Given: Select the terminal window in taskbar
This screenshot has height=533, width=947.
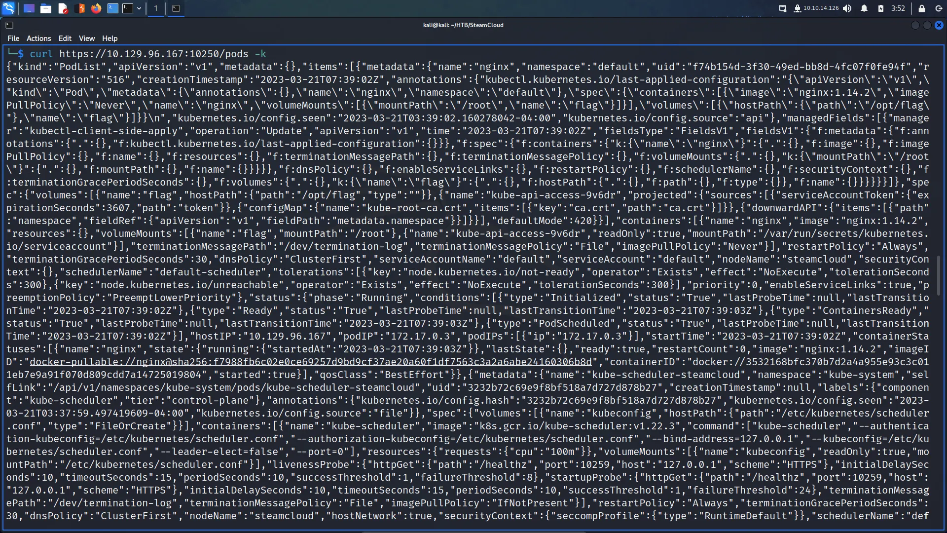Looking at the screenshot, I should pyautogui.click(x=176, y=8).
